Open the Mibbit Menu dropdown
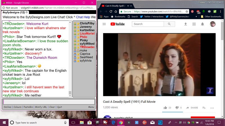This screenshot has width=225, height=126. click(x=91, y=107)
